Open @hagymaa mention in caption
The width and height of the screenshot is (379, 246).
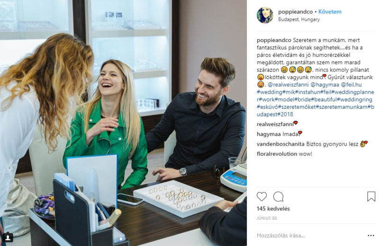(x=325, y=85)
